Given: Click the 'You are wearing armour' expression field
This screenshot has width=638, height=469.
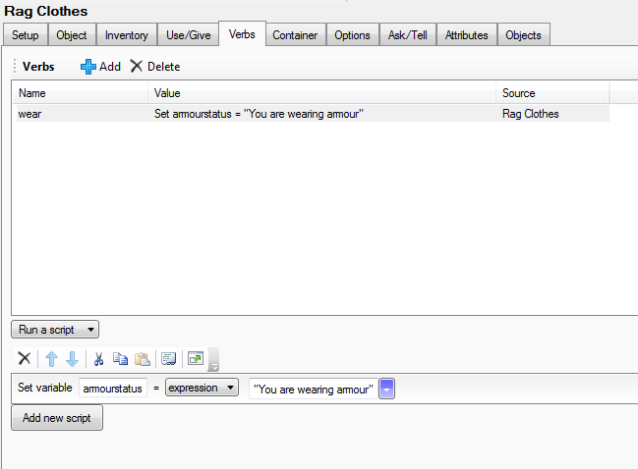Looking at the screenshot, I should [314, 390].
